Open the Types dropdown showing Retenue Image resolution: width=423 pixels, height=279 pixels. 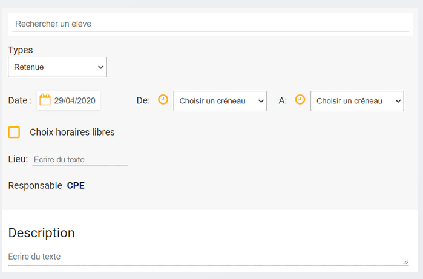[57, 67]
